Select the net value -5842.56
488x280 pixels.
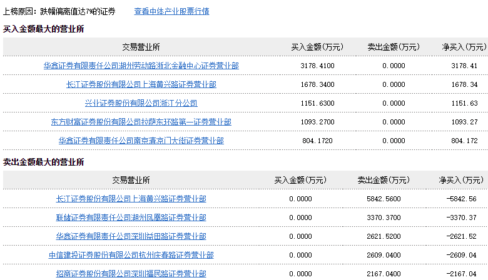pos(462,199)
